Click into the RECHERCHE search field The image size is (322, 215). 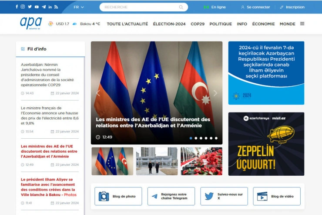(x=139, y=7)
